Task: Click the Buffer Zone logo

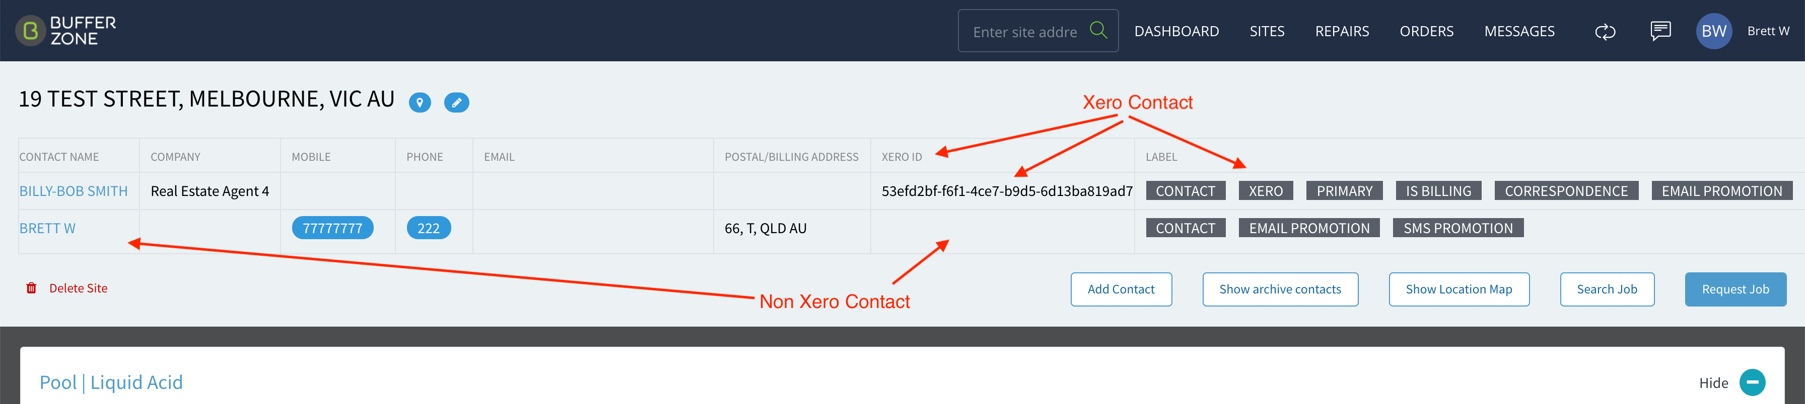Action: click(x=66, y=31)
